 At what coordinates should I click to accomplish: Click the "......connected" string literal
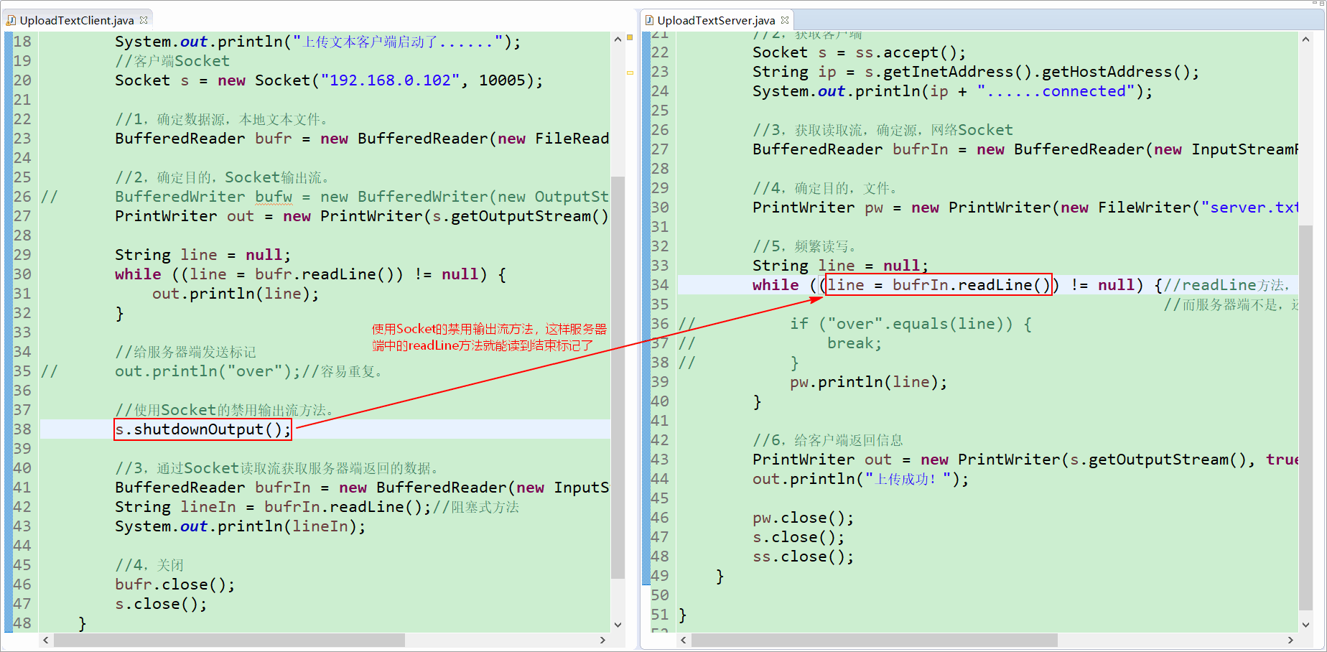tap(1056, 91)
